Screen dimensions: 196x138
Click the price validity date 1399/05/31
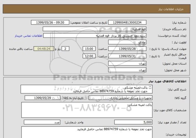pyautogui.click(x=127, y=56)
